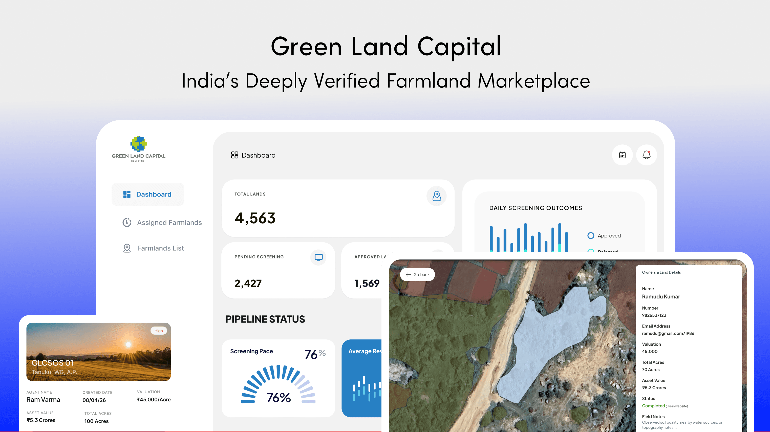Click the Green Land Capital logo
770x432 pixels.
coord(139,148)
